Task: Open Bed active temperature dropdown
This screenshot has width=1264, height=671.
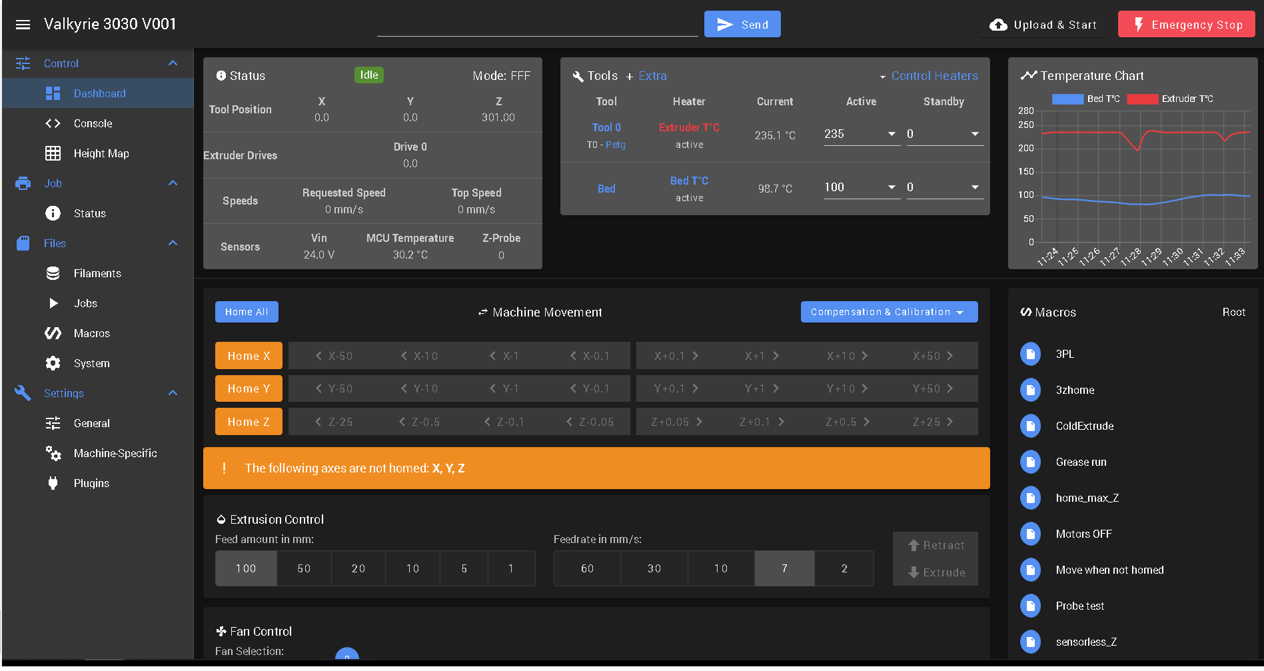Action: tap(892, 187)
